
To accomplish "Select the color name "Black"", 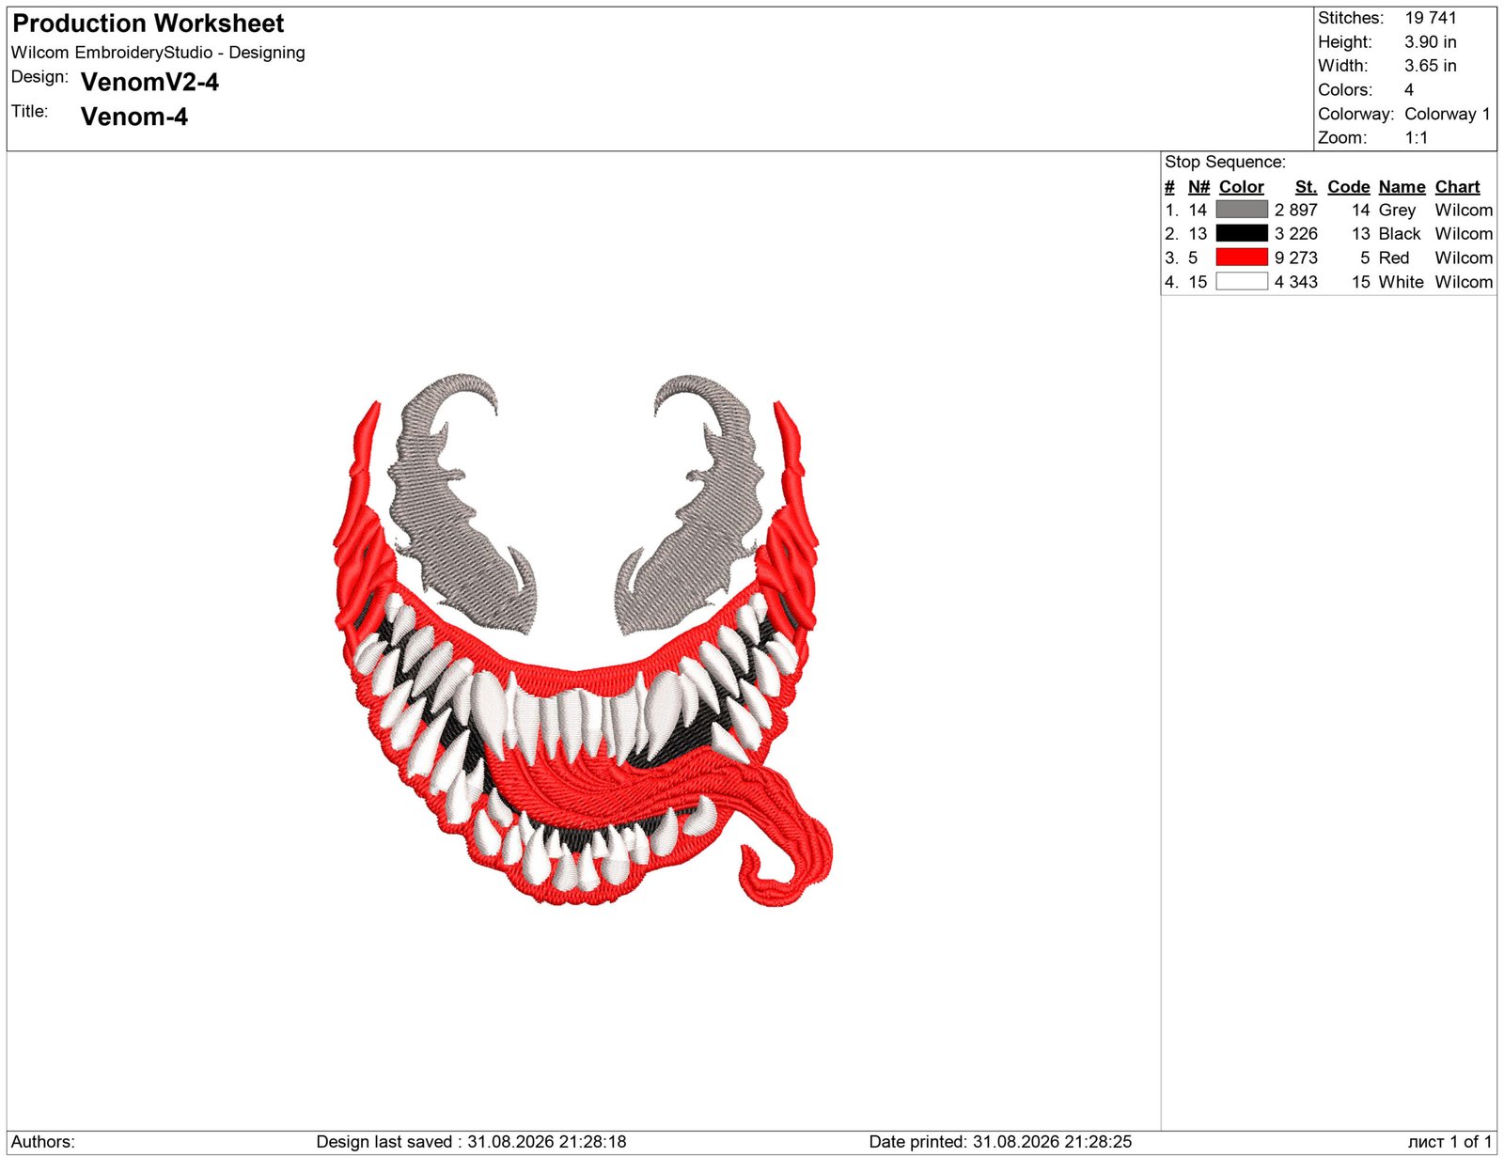I will [1400, 234].
